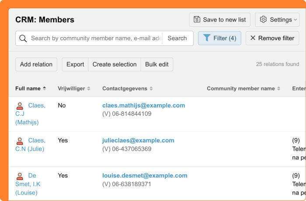
Task: Sort by the Contactgegevens column
Action: pyautogui.click(x=128, y=88)
